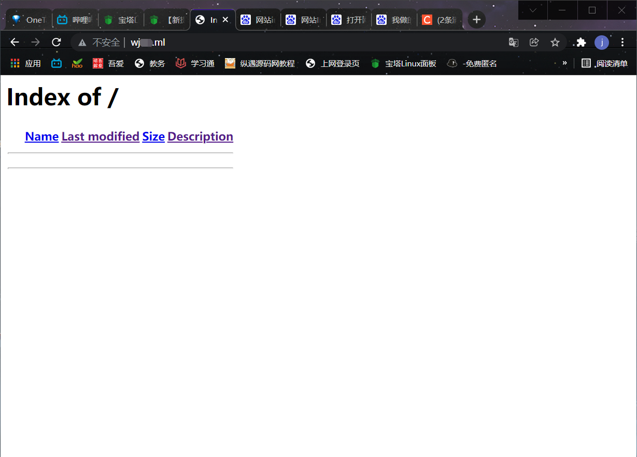Image resolution: width=637 pixels, height=457 pixels.
Task: Switch to the OneT tab
Action: (x=29, y=20)
